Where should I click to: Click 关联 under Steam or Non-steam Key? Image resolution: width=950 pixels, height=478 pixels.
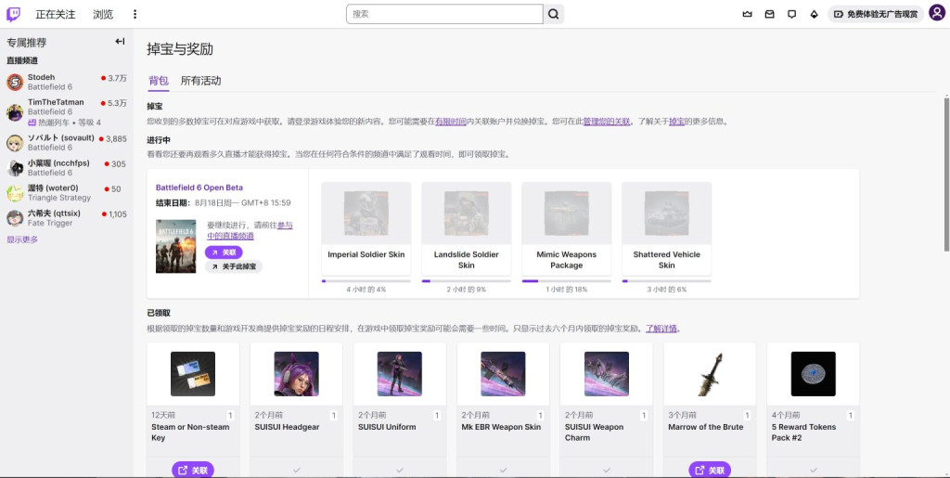(x=193, y=470)
